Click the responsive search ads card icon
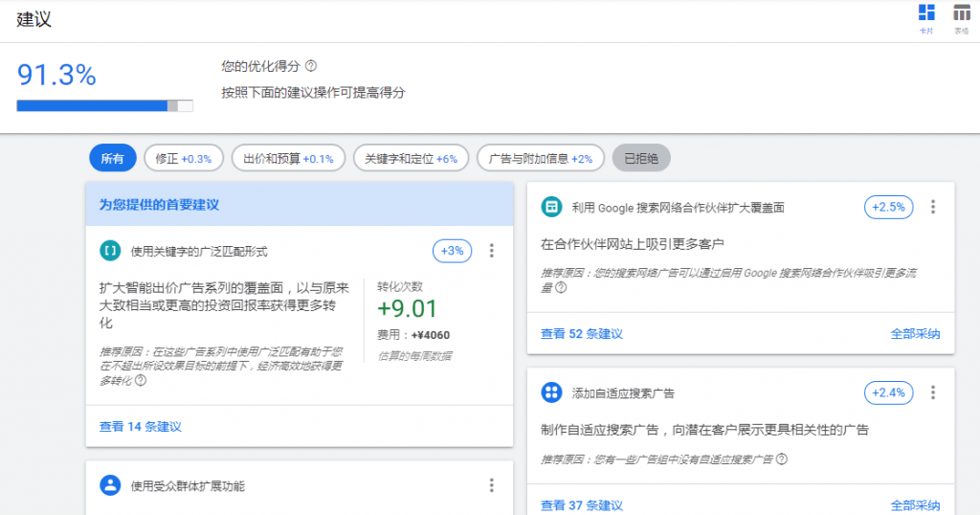This screenshot has width=980, height=515. click(551, 392)
